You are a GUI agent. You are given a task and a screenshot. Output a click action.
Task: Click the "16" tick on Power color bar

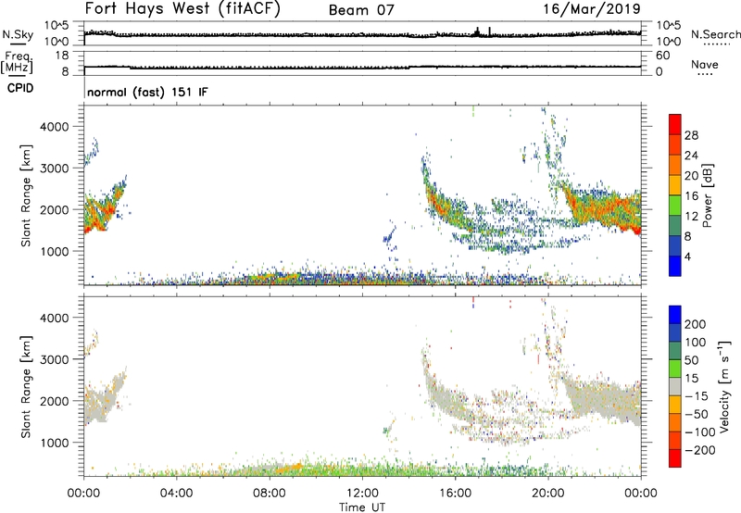(691, 196)
